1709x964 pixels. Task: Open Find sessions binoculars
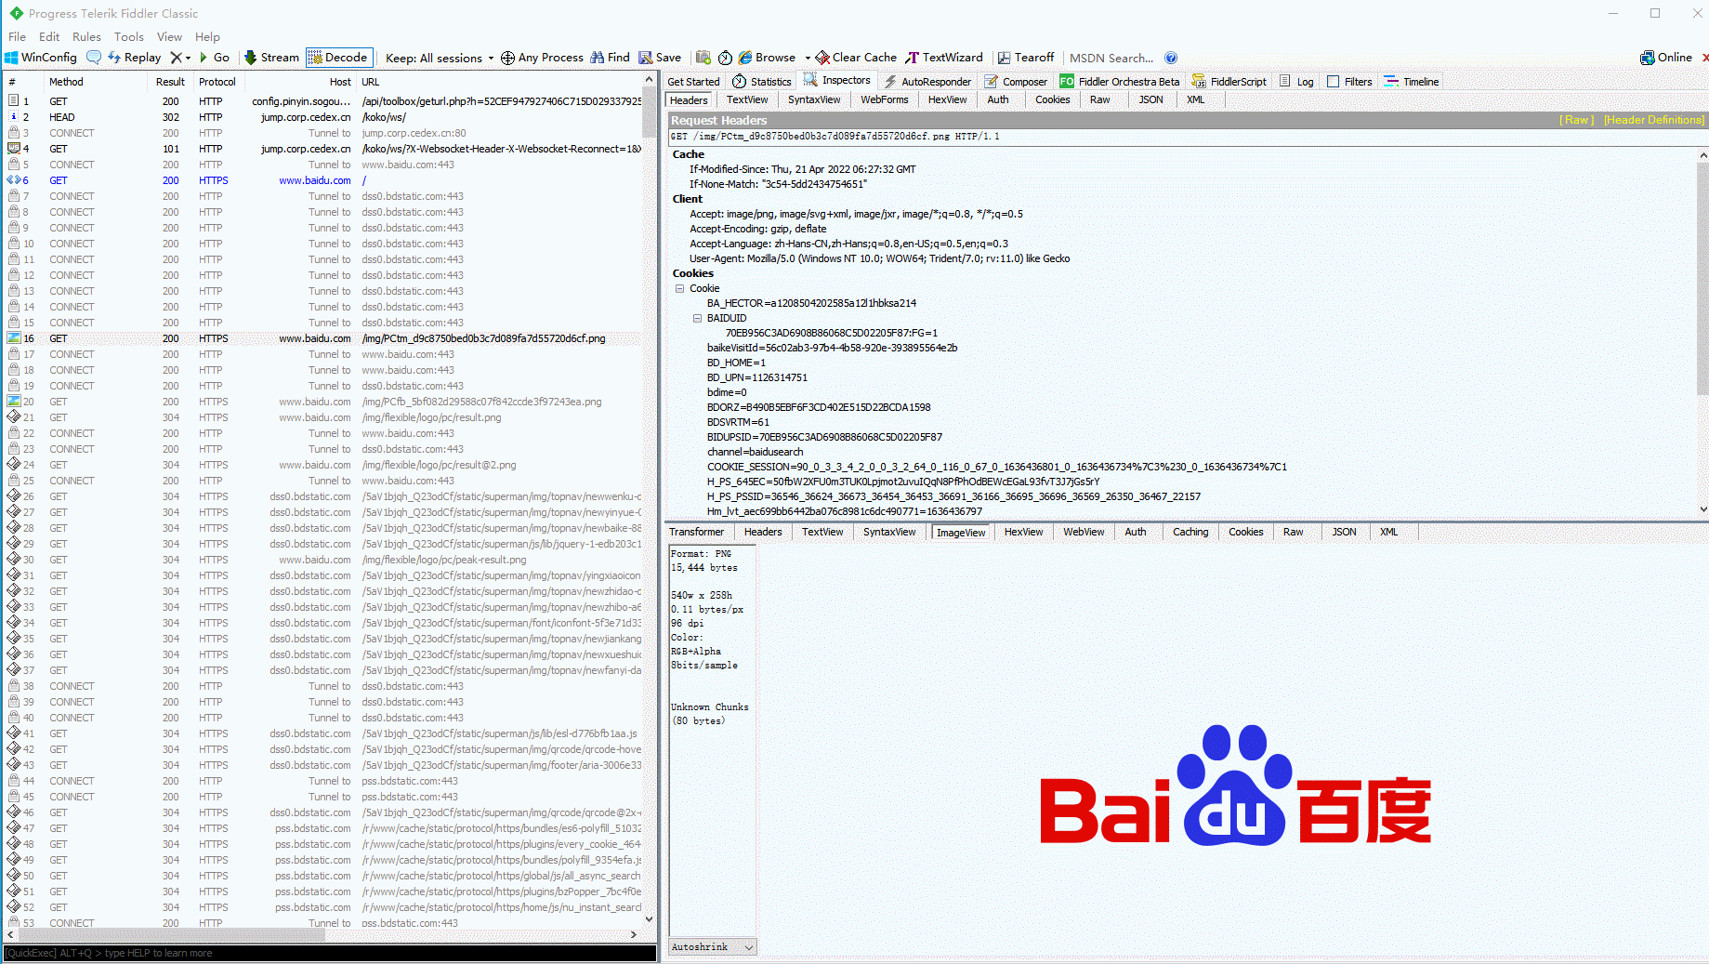click(x=610, y=58)
